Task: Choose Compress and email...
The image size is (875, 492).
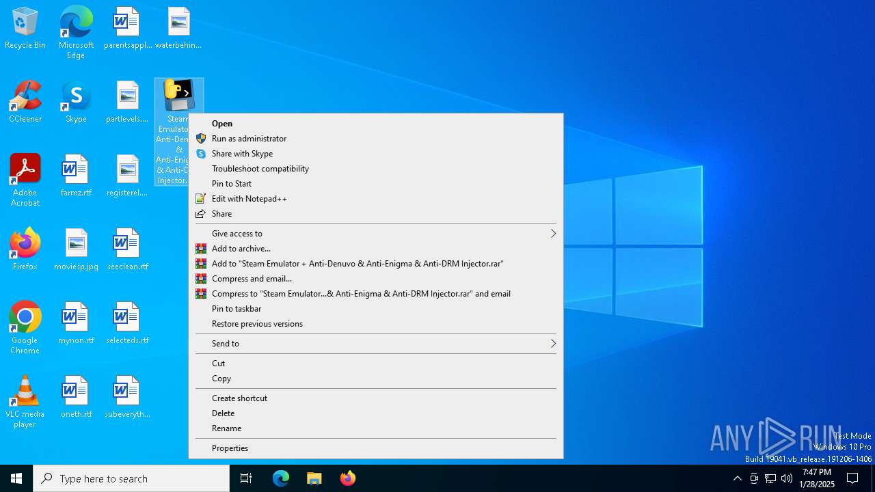Action: (376, 279)
